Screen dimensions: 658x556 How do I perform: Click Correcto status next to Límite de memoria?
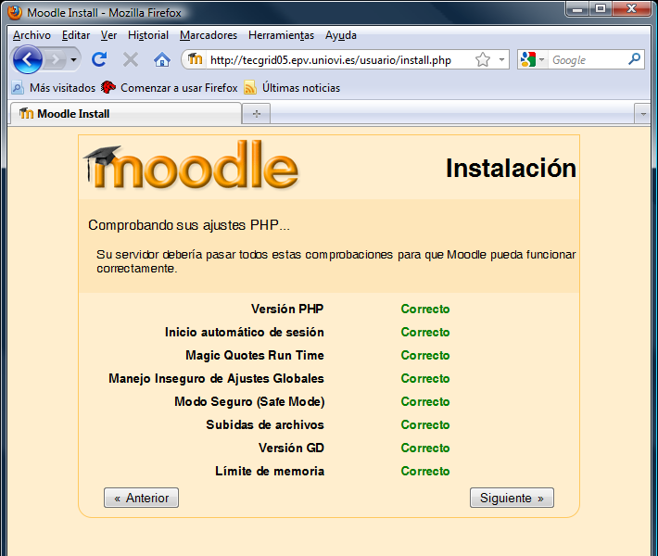(425, 471)
